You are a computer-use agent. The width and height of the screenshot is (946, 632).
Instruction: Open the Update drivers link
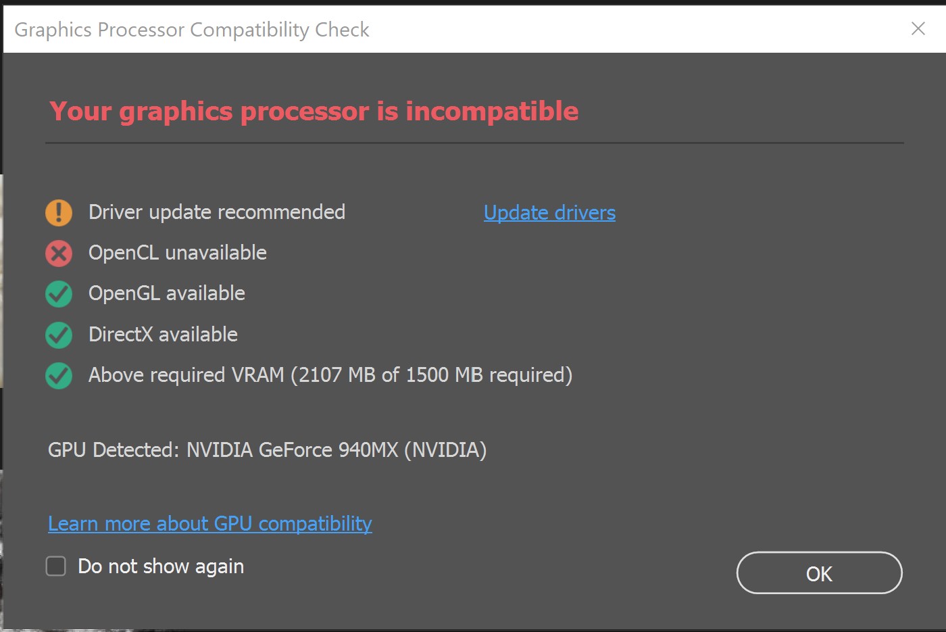[x=549, y=213]
